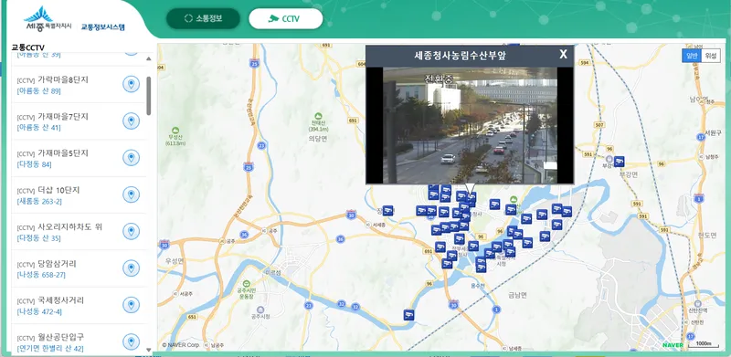Select the 당암삼거리 list entry
This screenshot has width=731, height=357.
click(79, 268)
